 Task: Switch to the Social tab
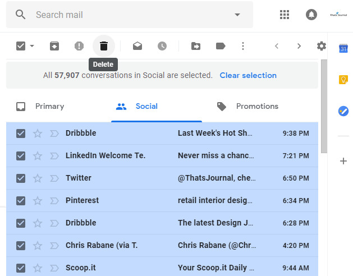point(157,107)
